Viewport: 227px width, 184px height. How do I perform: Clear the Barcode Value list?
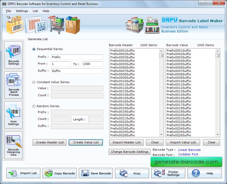click(212, 142)
